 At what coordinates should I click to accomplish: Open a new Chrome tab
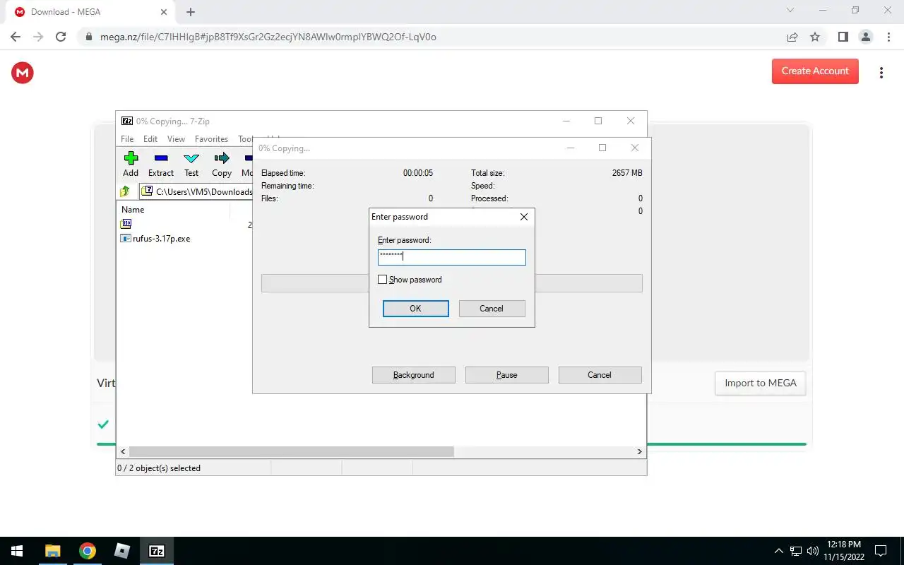pos(191,12)
